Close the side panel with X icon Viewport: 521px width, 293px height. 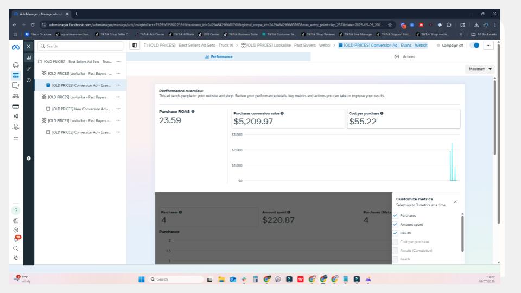click(29, 47)
